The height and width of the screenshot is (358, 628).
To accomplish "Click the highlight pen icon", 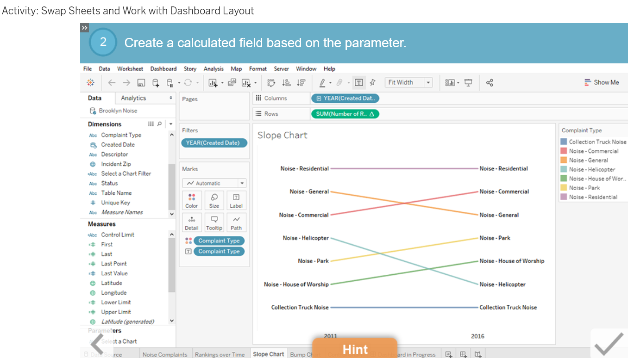I will (x=322, y=83).
